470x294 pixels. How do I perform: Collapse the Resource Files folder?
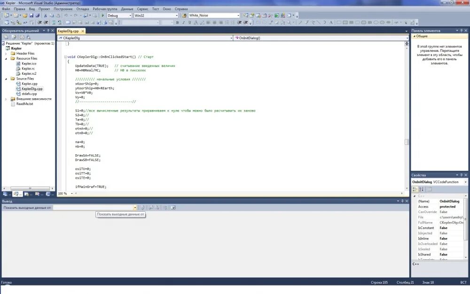click(6, 58)
